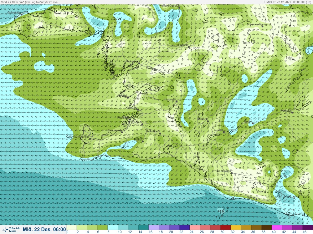Viewport: 313px width, 234px height.
Task: Pick the purple 20–22 m/s swatch
Action: click(174, 228)
